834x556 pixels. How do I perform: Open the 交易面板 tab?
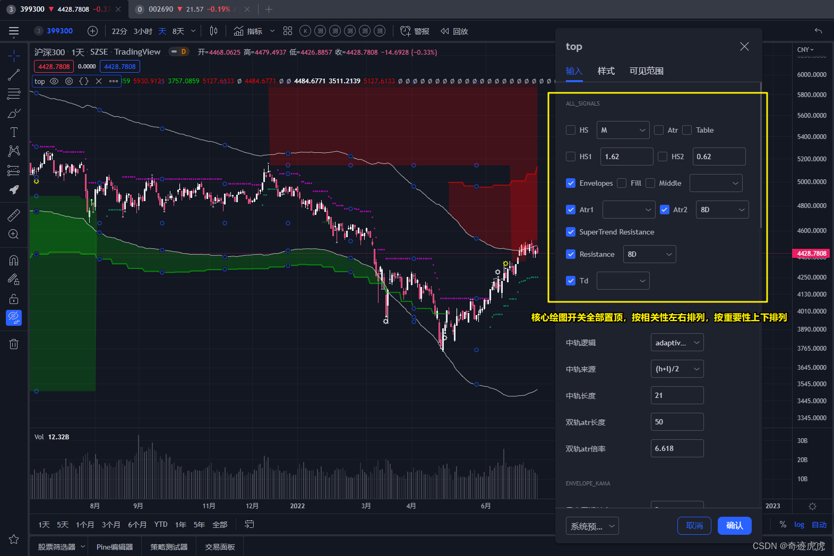(x=220, y=547)
